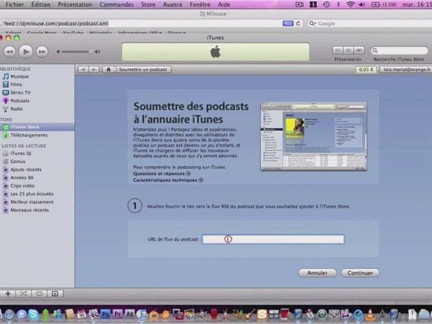Open the Meilleur classement playlist

point(32,202)
